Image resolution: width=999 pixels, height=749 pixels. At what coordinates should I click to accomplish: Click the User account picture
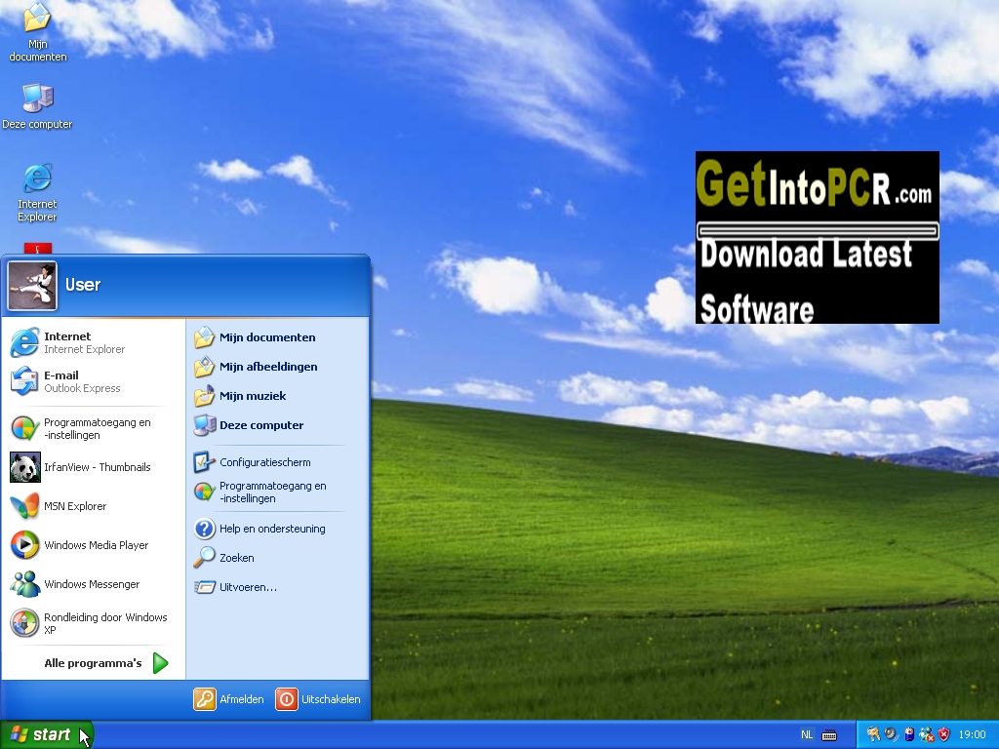(32, 286)
